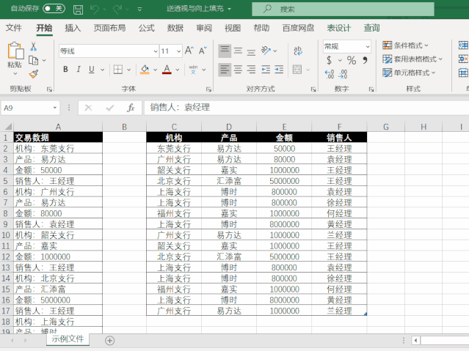Switch to the 查询 ribbon tab
The image size is (469, 351).
(372, 28)
